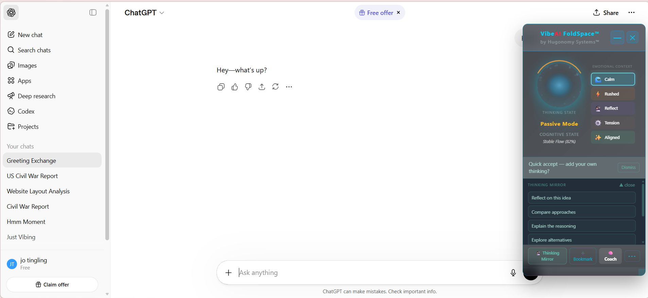
Task: Close the VibeAI FoldSpace panel
Action: coord(632,37)
